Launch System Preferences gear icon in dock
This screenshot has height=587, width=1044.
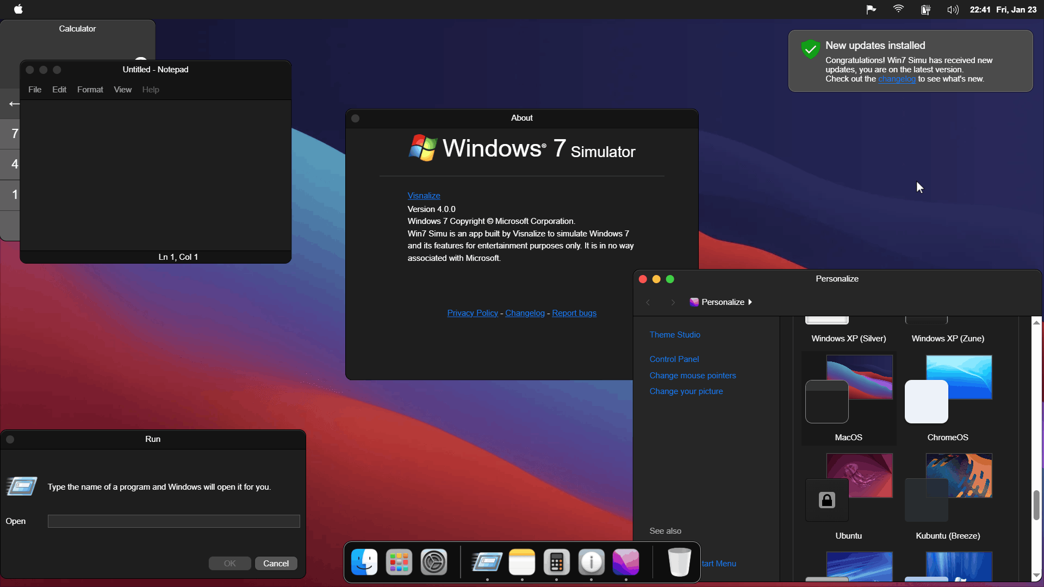coord(433,561)
